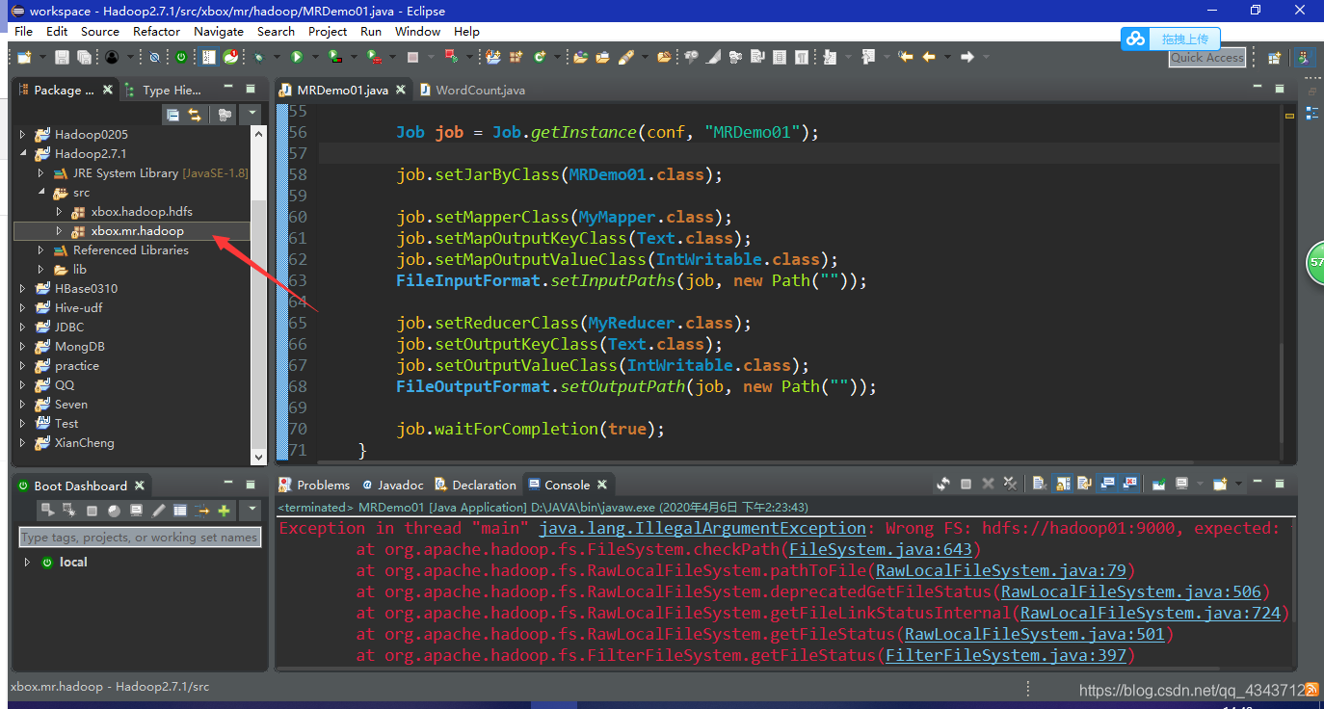
Task: Click the Link with Editor icon in Package Explorer
Action: pos(195,115)
